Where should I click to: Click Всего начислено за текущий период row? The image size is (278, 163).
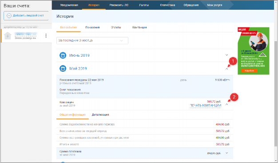click(145, 131)
